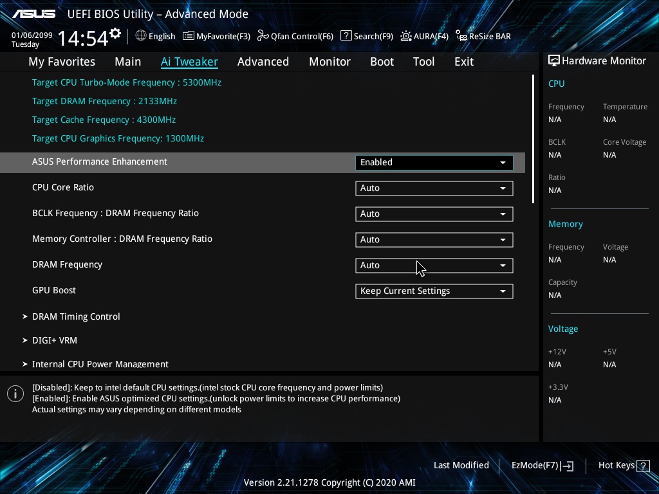Click the 01/06/2099 date
The image size is (659, 494).
click(32, 35)
